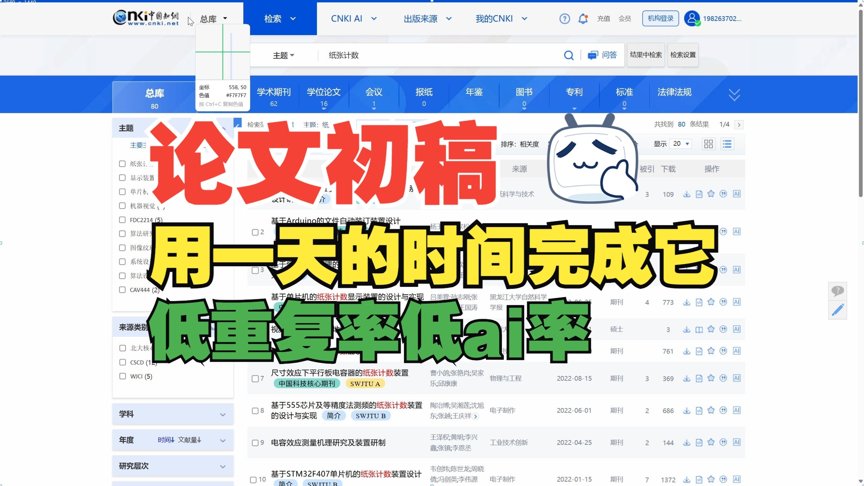Read online the 硕士 thesis result
The image size is (864, 486).
point(699,329)
